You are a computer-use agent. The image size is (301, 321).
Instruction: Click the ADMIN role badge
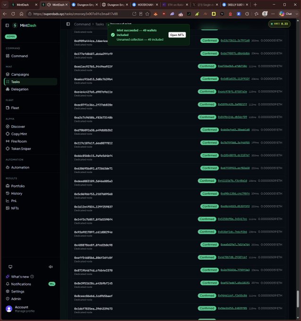tap(11, 36)
